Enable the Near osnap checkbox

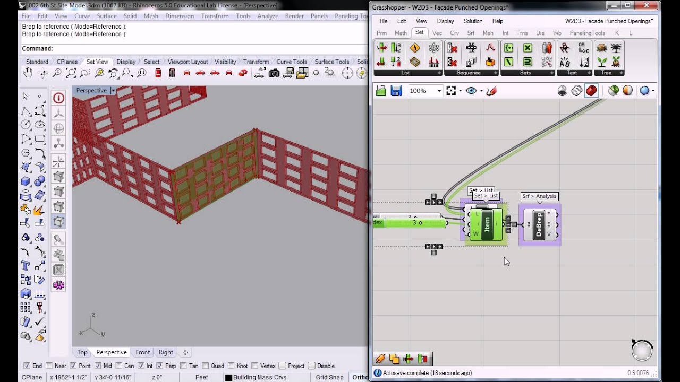(49, 366)
